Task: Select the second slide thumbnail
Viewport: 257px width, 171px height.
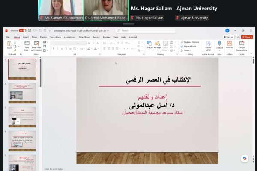Action: [22, 93]
